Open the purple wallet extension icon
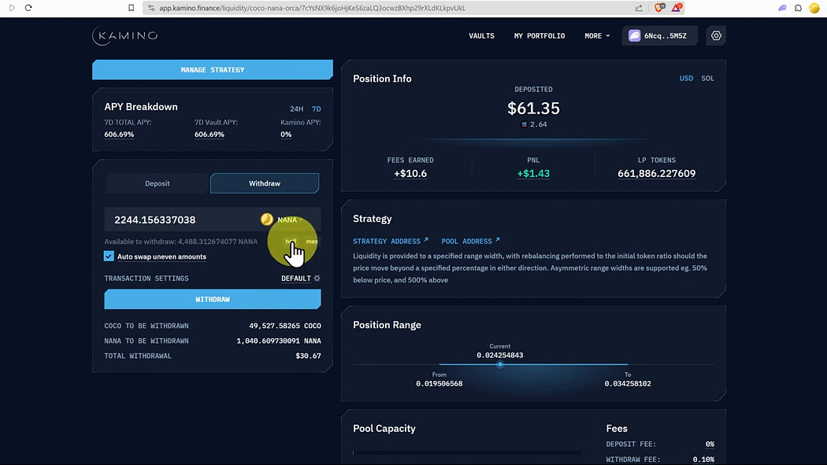Screen dimensions: 827x465 pyautogui.click(x=782, y=8)
